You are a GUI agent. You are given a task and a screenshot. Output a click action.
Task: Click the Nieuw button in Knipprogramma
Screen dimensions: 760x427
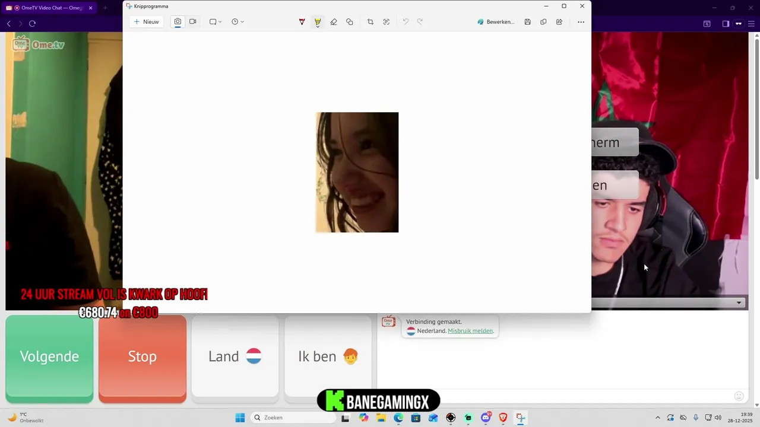point(146,22)
